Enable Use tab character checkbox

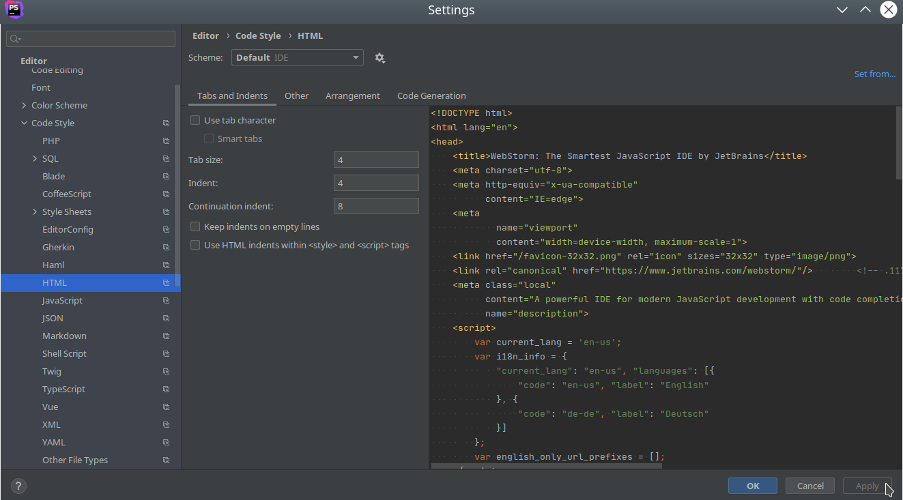pos(195,120)
